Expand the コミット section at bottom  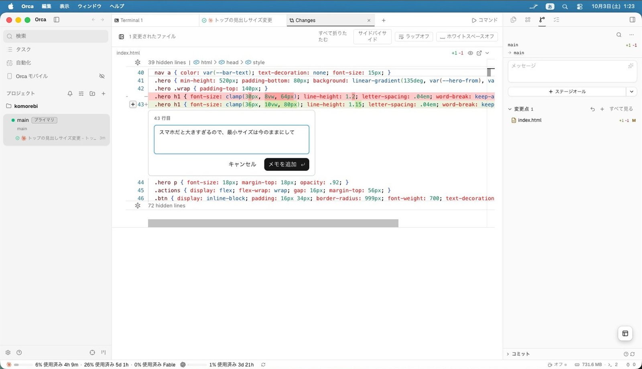(518, 354)
